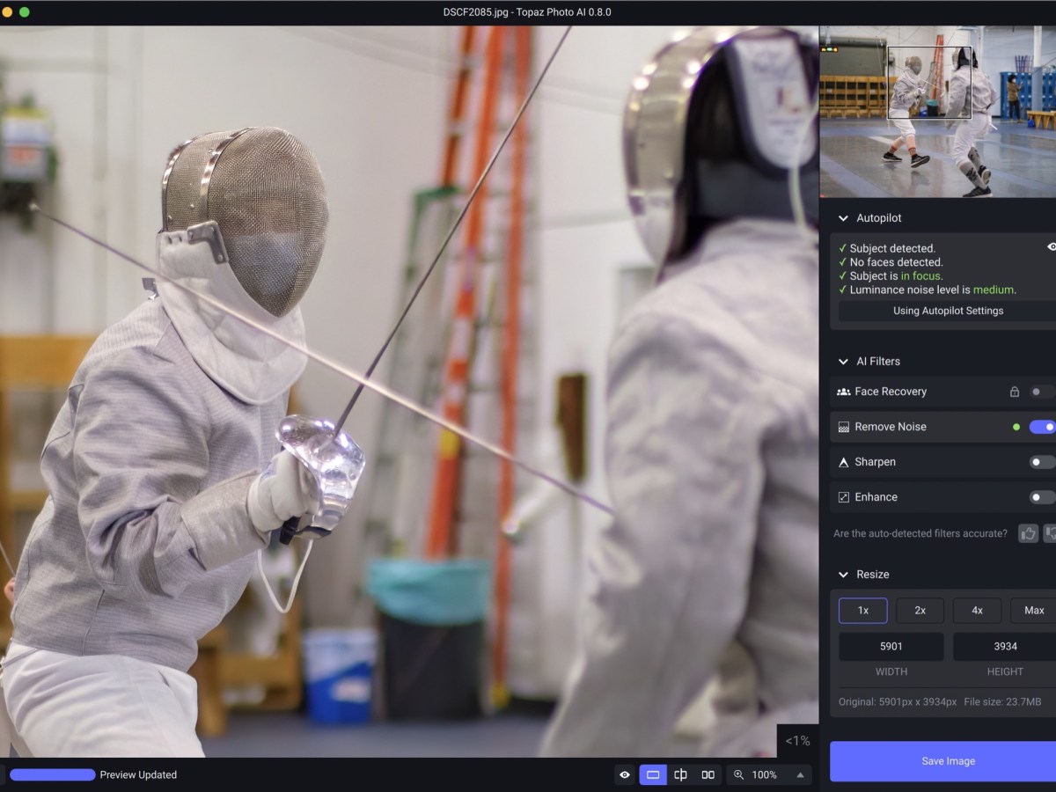Click the eye preview icon in bottom toolbar
The width and height of the screenshot is (1056, 792).
[x=625, y=774]
